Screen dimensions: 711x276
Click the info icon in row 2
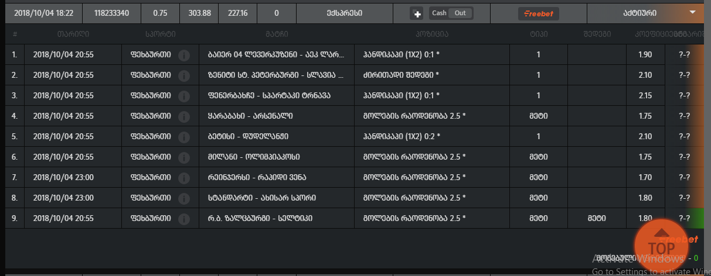[x=183, y=76]
